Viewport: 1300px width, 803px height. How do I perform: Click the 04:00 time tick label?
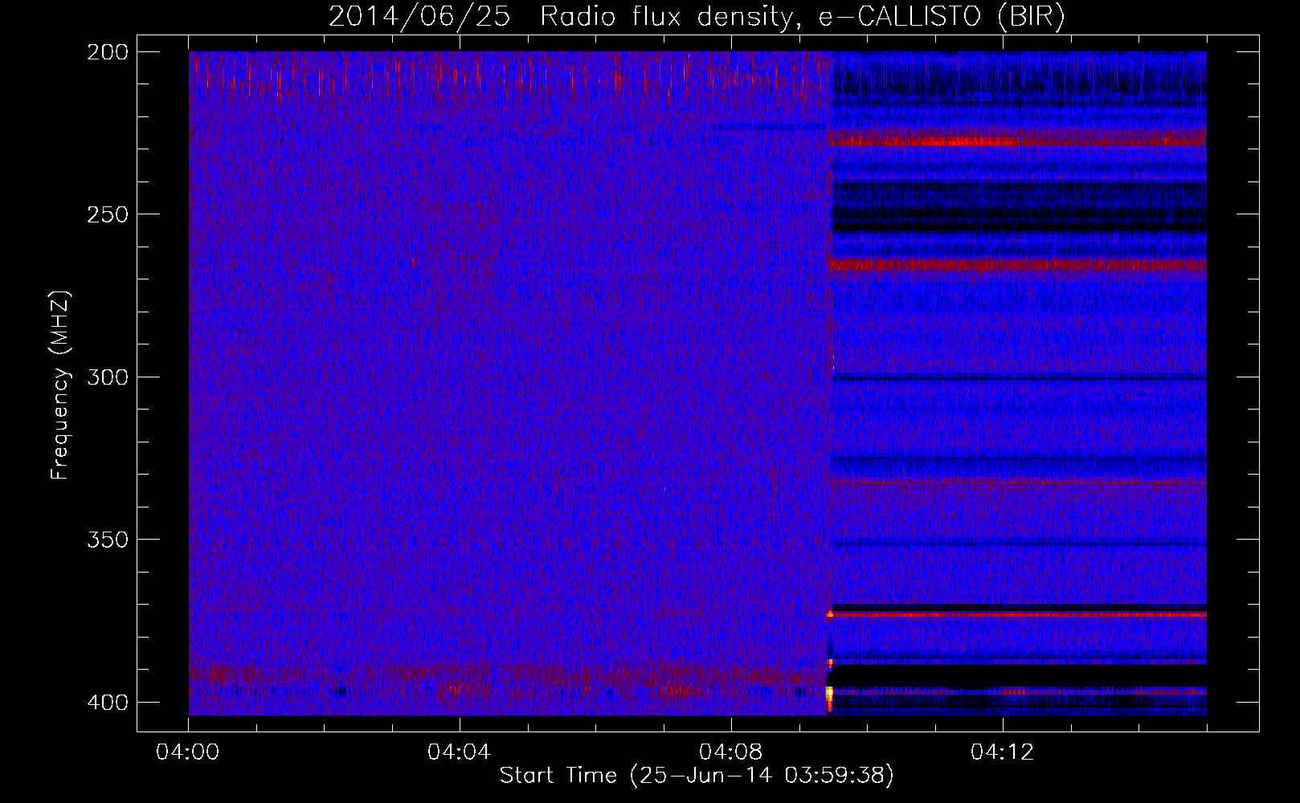(x=188, y=752)
